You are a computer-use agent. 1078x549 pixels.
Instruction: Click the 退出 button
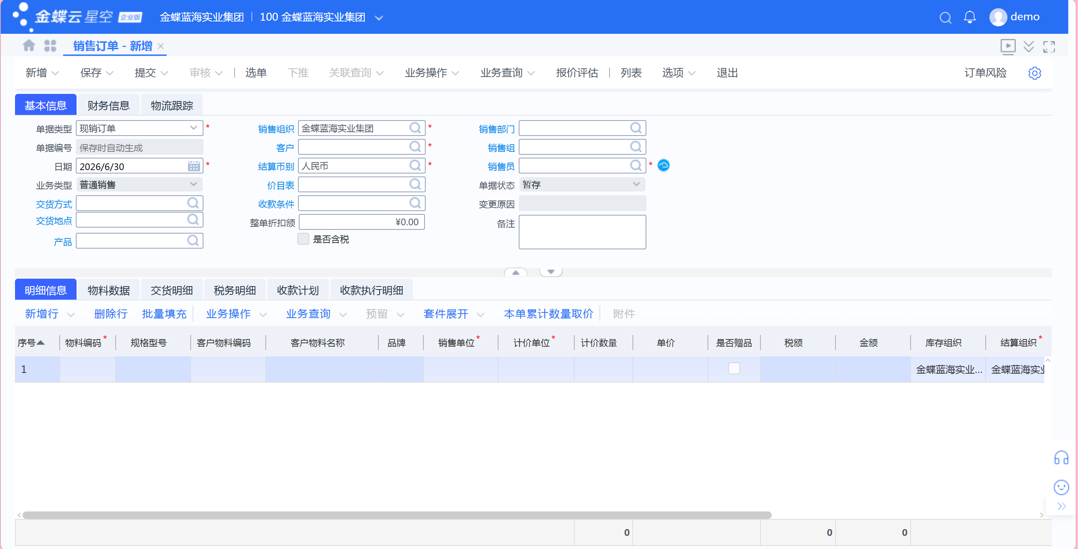coord(727,73)
